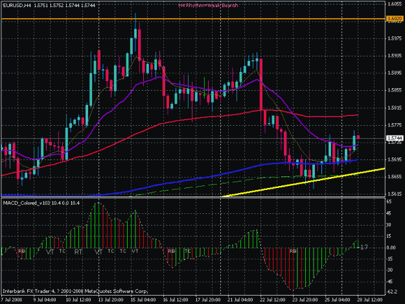Click the 21 Jul 04:00 time label
The image size is (405, 304).
(x=240, y=299)
